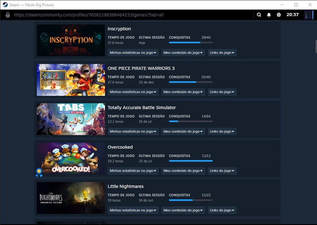Click the steamcommunity URL address field
317x225 pixels.
pyautogui.click(x=89, y=15)
